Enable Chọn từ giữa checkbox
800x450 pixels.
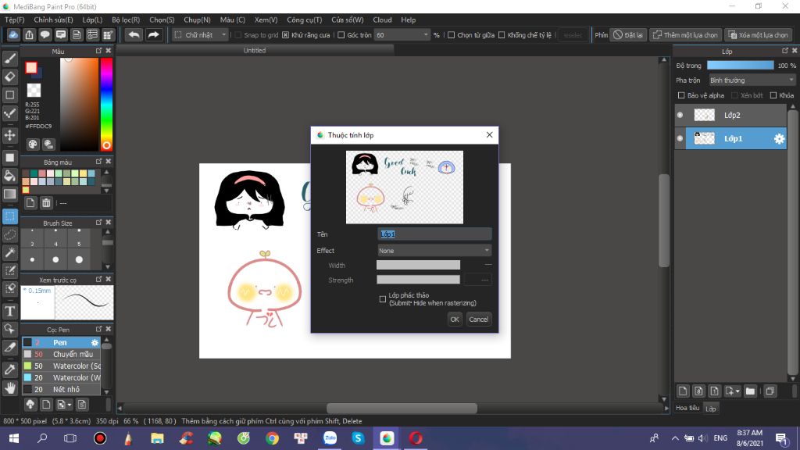point(451,35)
